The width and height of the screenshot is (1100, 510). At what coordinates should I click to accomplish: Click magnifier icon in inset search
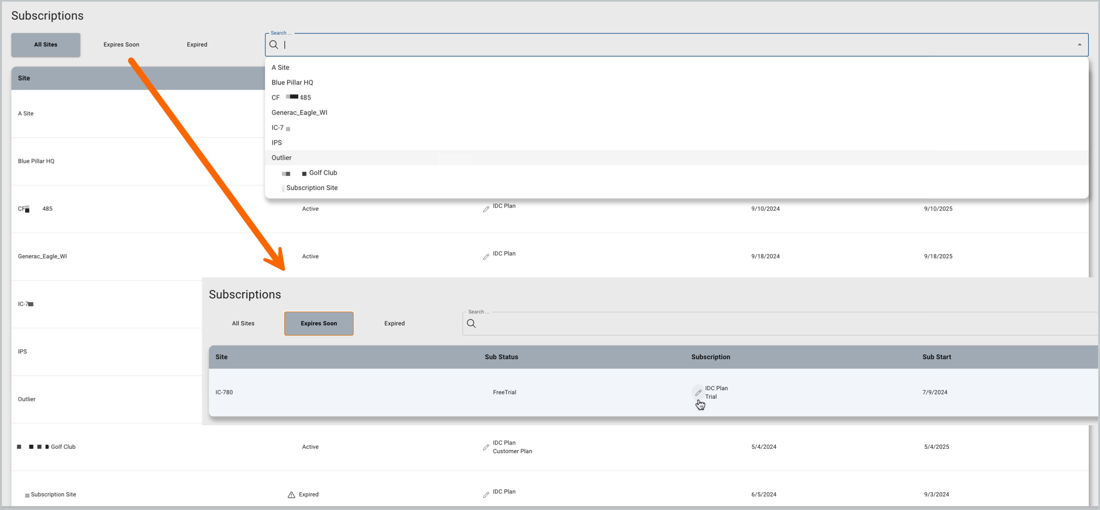coord(471,324)
